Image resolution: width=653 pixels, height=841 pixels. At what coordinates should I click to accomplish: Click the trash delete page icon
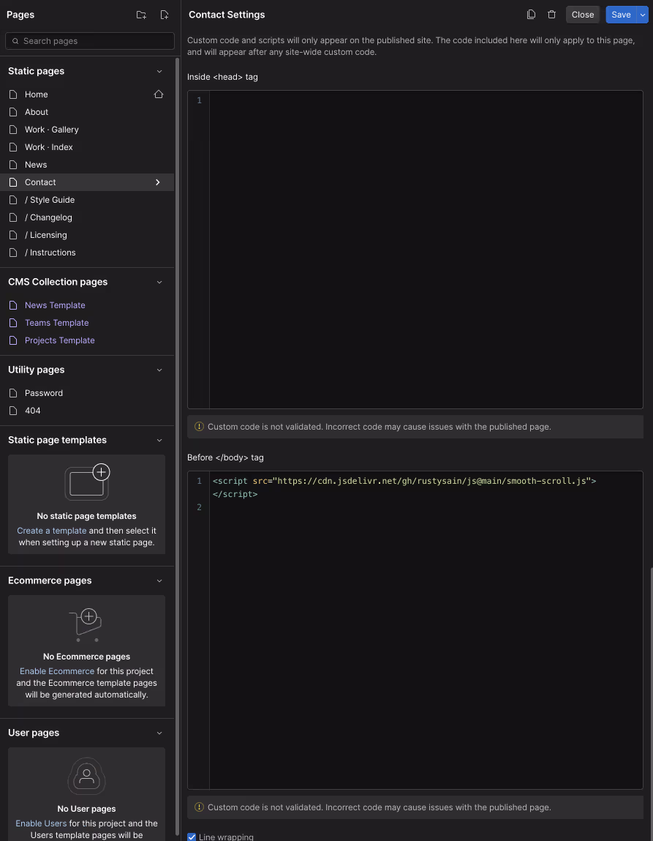[551, 15]
